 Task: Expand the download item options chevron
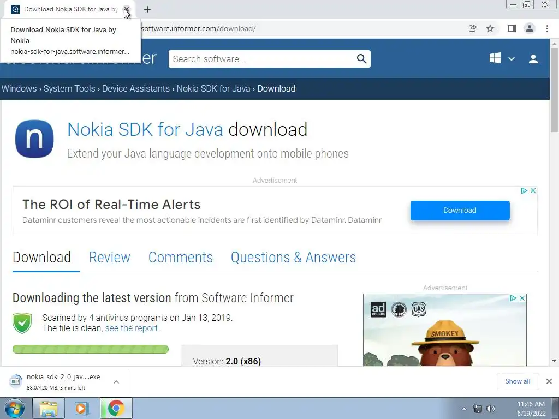[x=116, y=381]
